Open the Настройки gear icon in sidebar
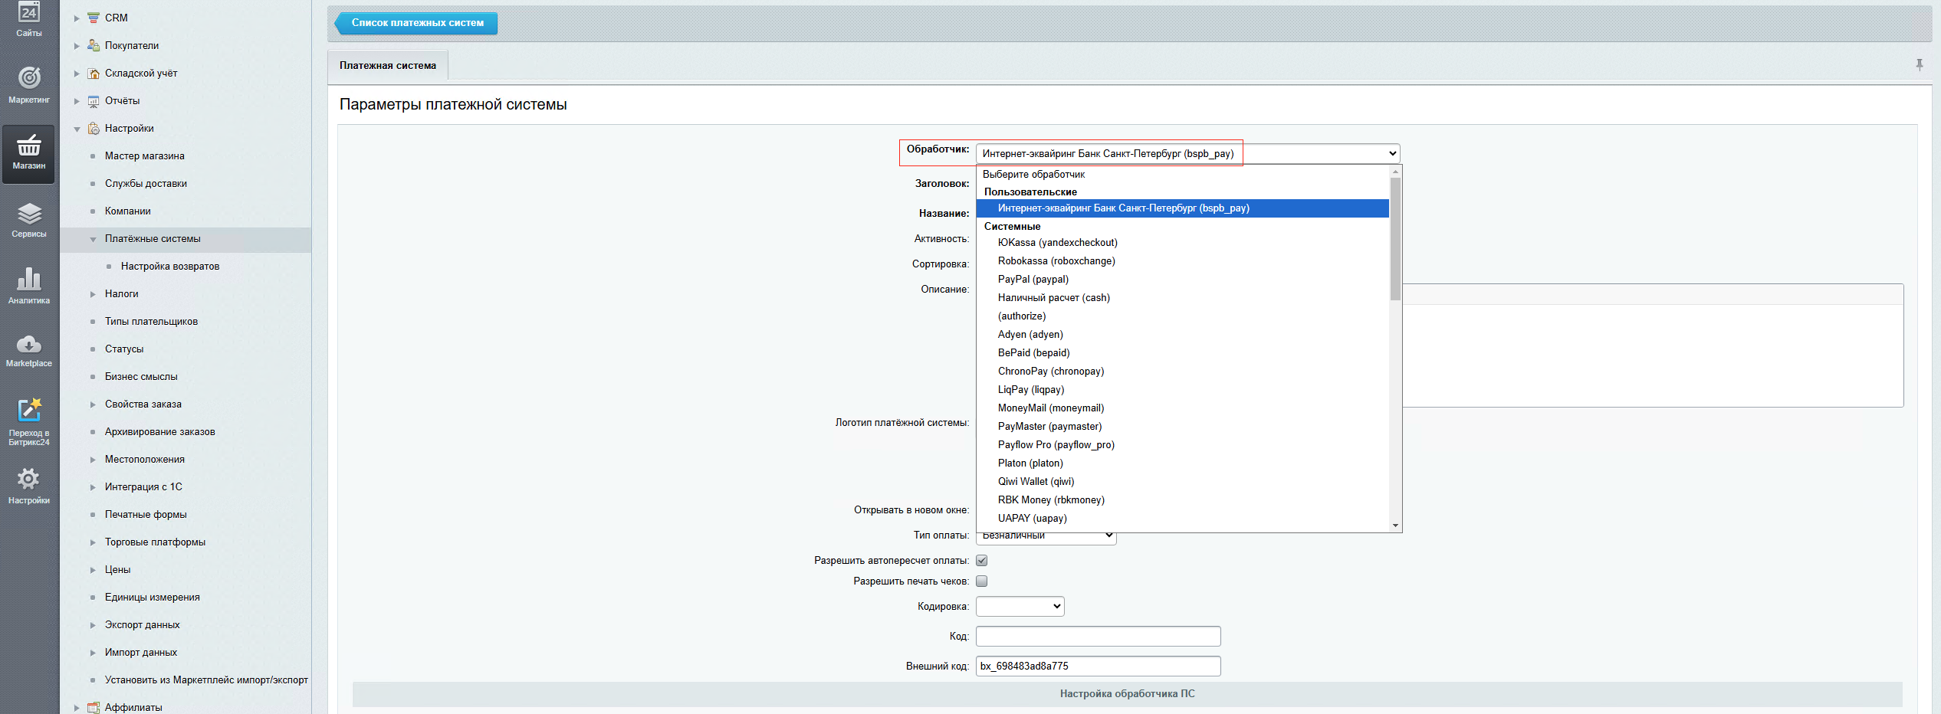The height and width of the screenshot is (714, 1941). [29, 479]
